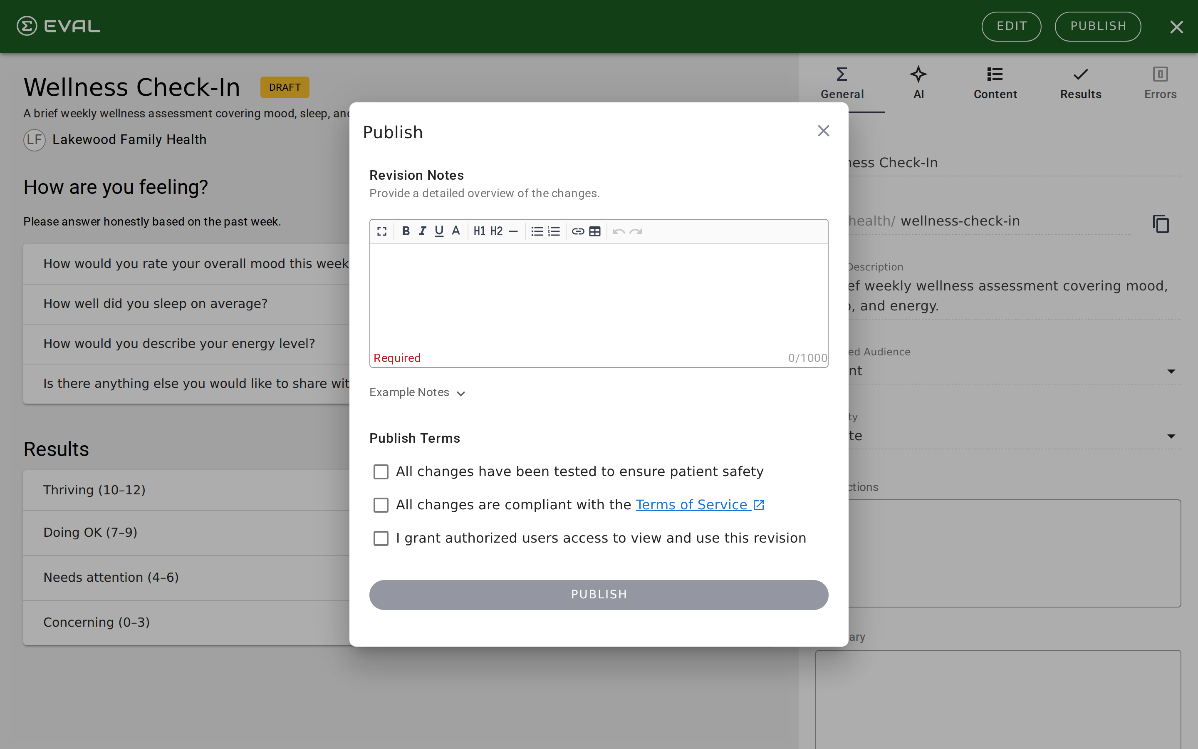The height and width of the screenshot is (749, 1198).
Task: Switch to the AI tab
Action: pos(918,83)
